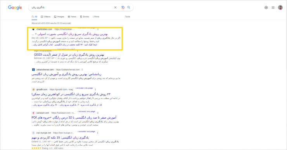Open the settings gear

tap(266, 7)
